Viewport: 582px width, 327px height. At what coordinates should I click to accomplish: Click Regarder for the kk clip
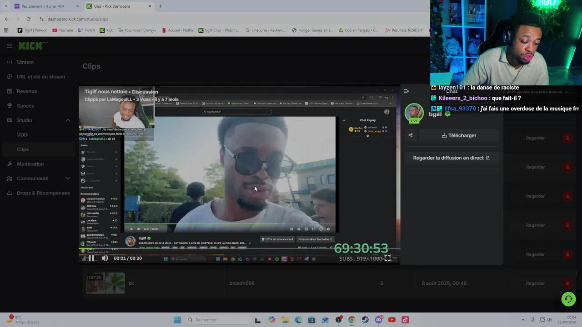[x=535, y=283]
